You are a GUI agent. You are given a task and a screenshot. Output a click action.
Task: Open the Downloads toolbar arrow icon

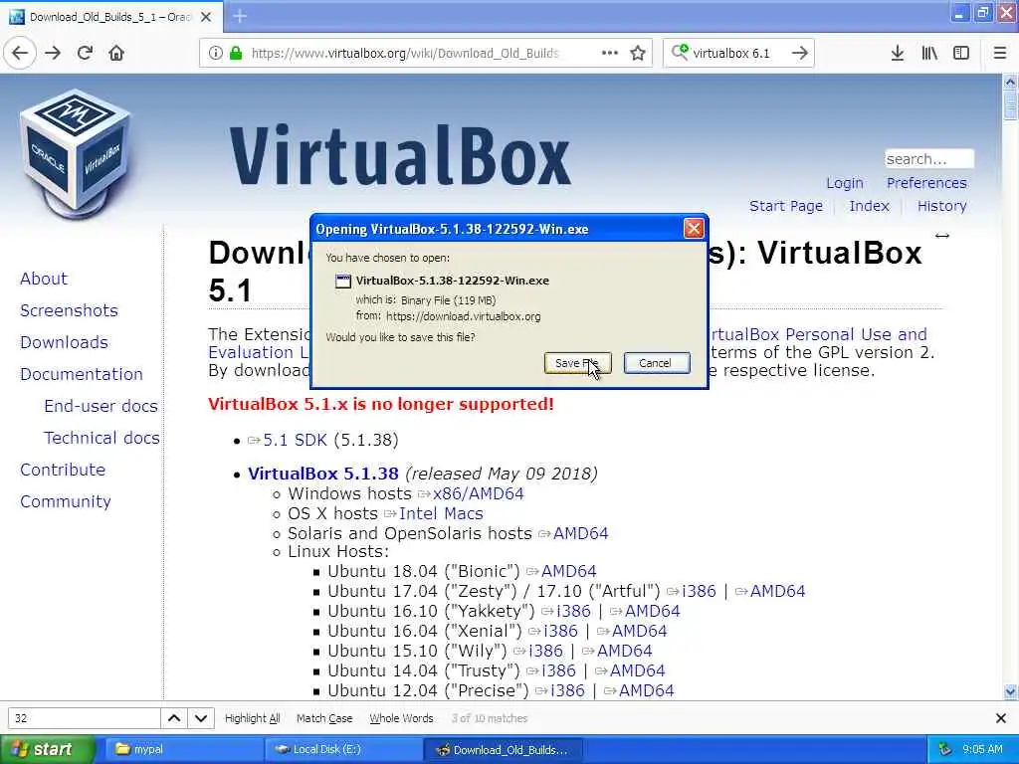[x=898, y=54]
